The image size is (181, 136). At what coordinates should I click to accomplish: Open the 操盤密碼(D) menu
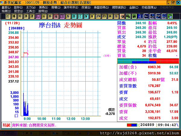tap(101, 8)
